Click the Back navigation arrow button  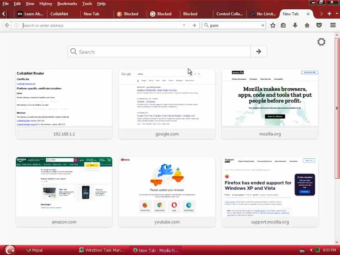[x=7, y=25]
